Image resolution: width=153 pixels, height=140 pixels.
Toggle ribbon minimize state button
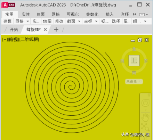click(x=142, y=15)
